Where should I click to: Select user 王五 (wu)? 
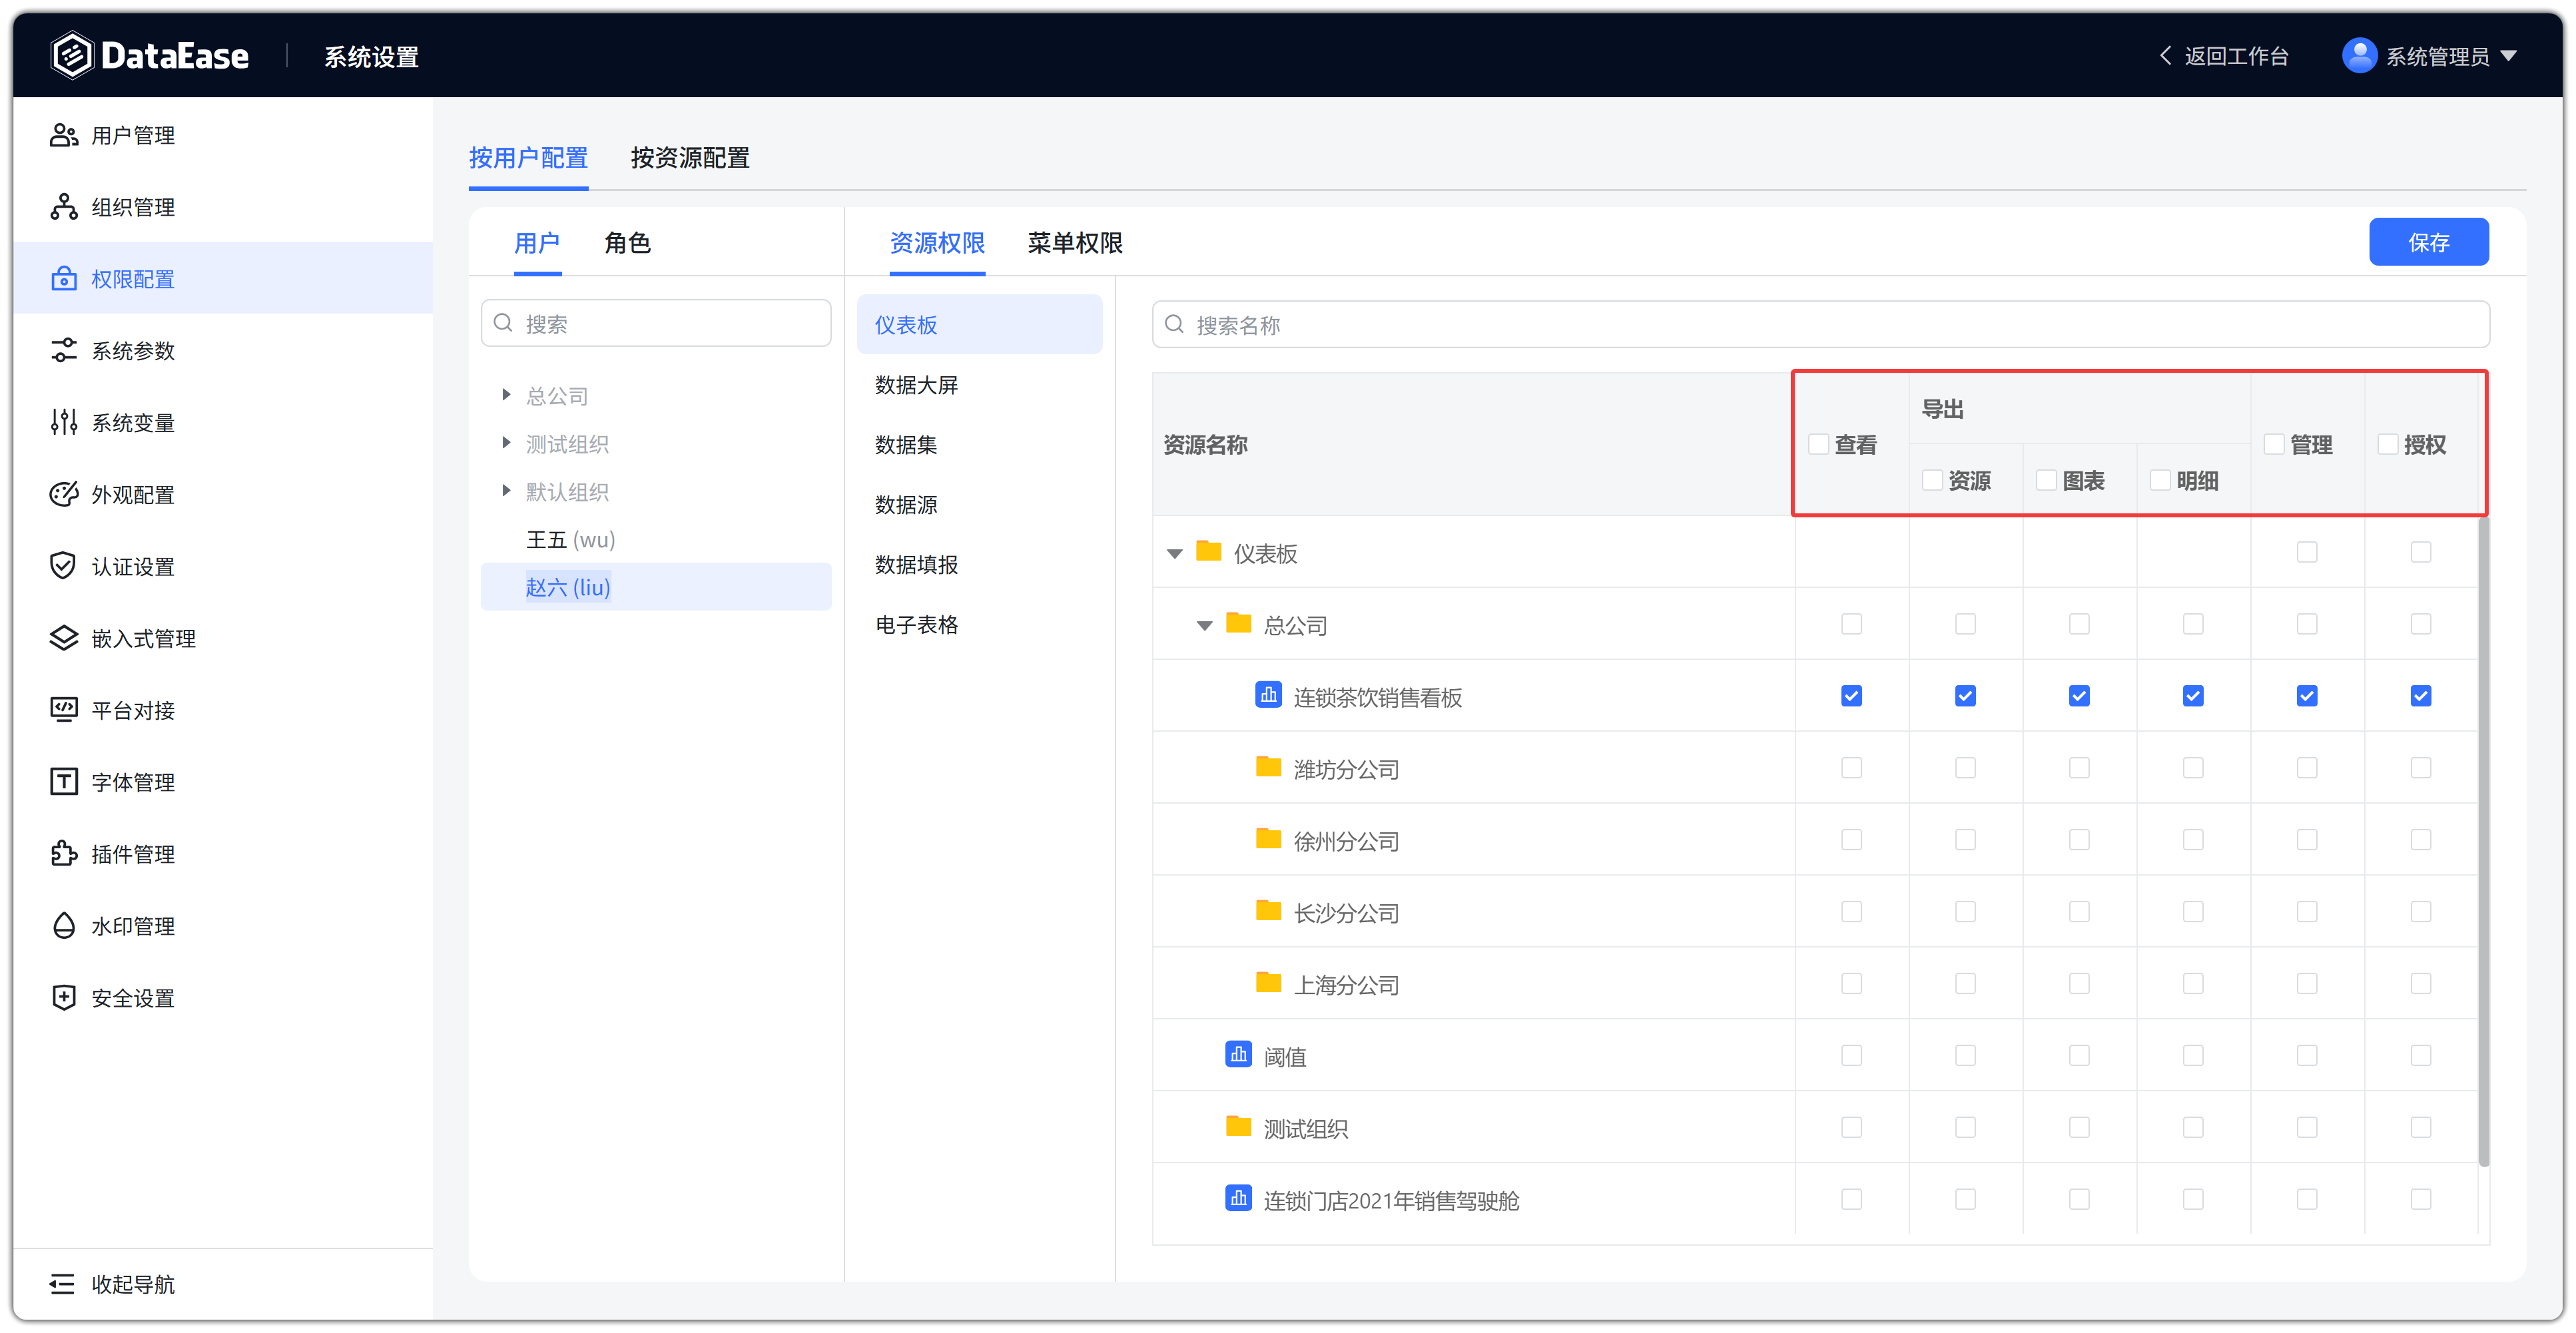656,540
